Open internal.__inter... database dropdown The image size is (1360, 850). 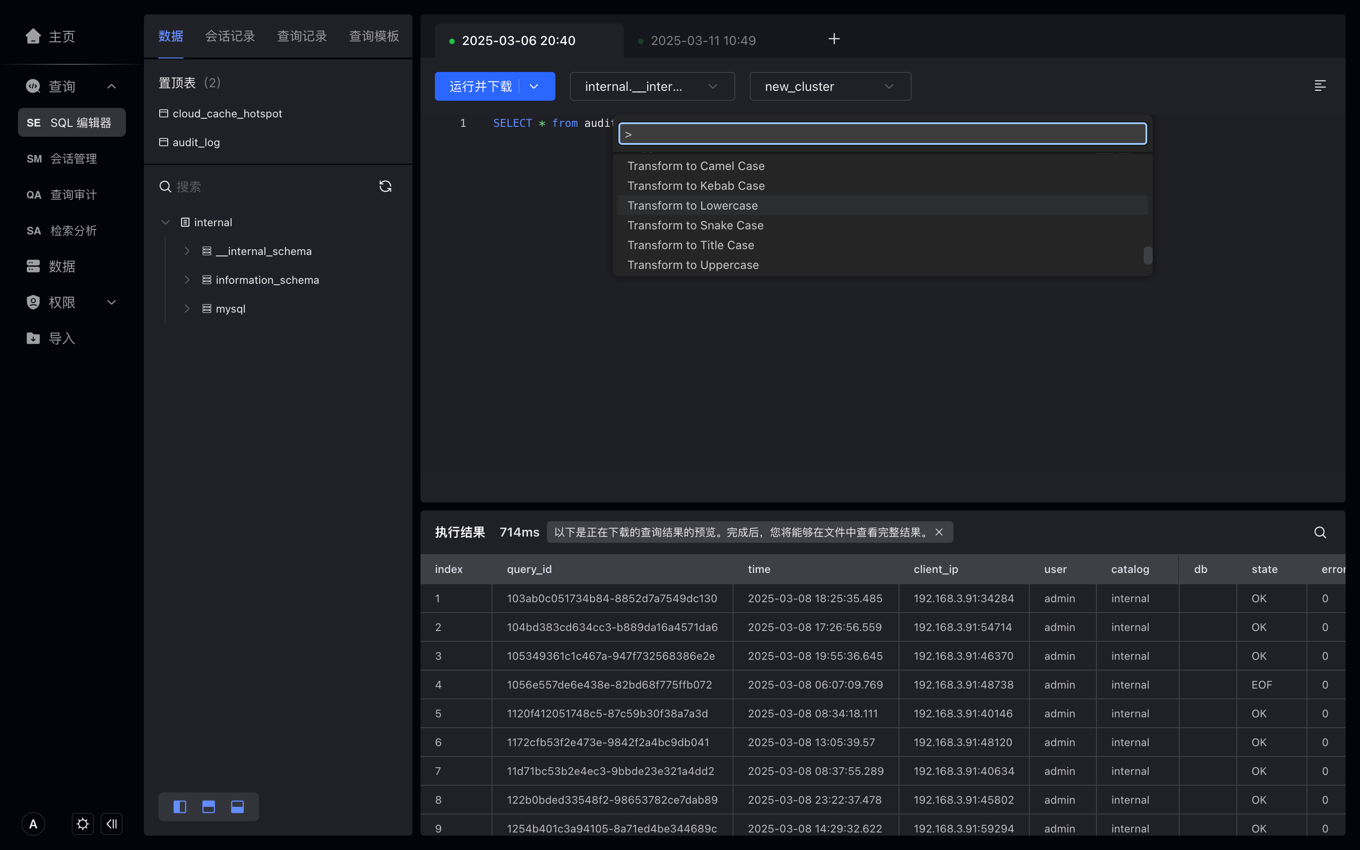click(652, 86)
